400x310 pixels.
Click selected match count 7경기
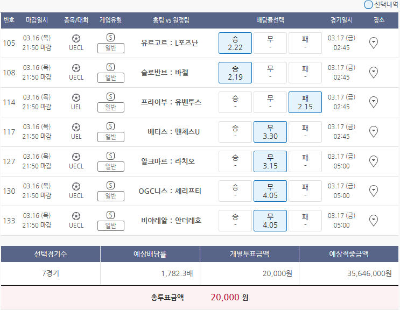pyautogui.click(x=51, y=273)
